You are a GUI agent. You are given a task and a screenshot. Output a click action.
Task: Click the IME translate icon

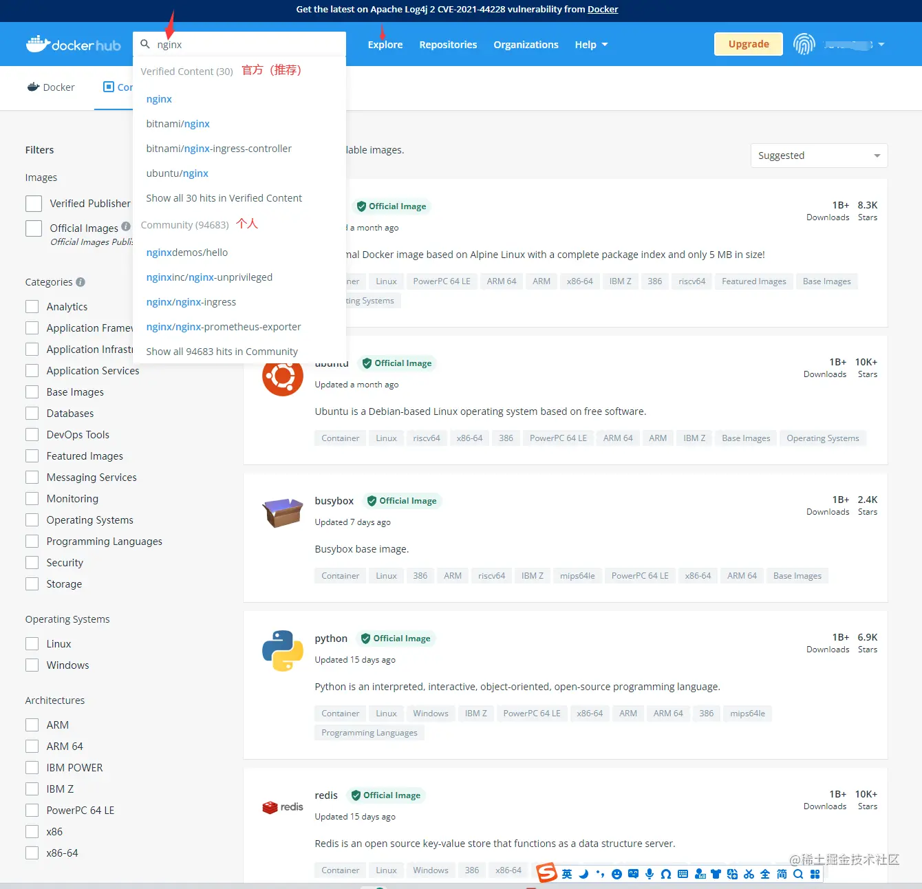click(732, 874)
